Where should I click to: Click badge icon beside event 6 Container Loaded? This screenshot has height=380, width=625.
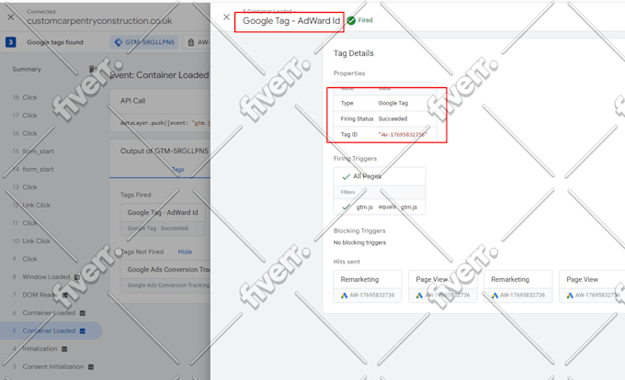pos(83,313)
